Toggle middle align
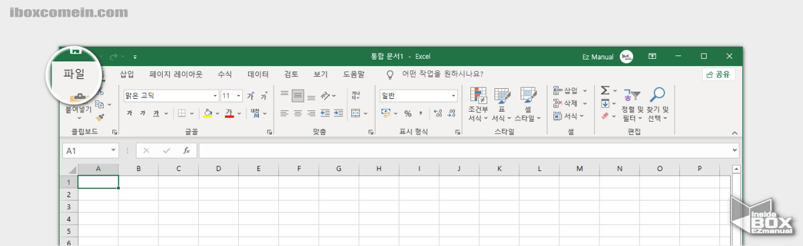The image size is (803, 246). [298, 96]
